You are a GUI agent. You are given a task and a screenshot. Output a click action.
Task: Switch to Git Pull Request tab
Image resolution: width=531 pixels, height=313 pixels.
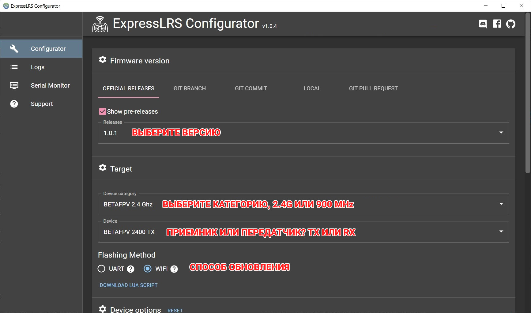tap(374, 89)
